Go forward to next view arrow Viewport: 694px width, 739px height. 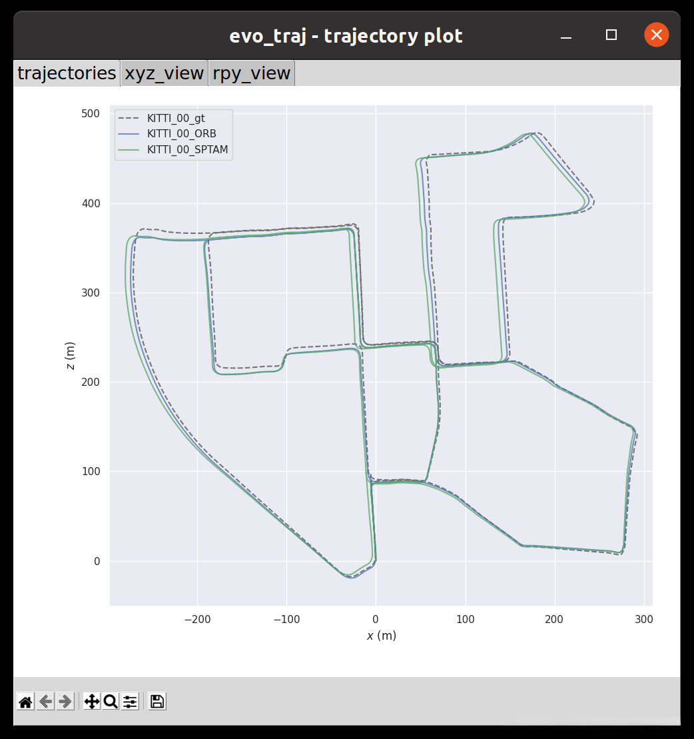click(x=65, y=702)
